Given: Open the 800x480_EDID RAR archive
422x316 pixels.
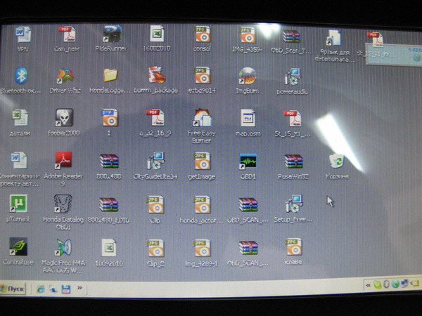Looking at the screenshot, I should tap(108, 204).
